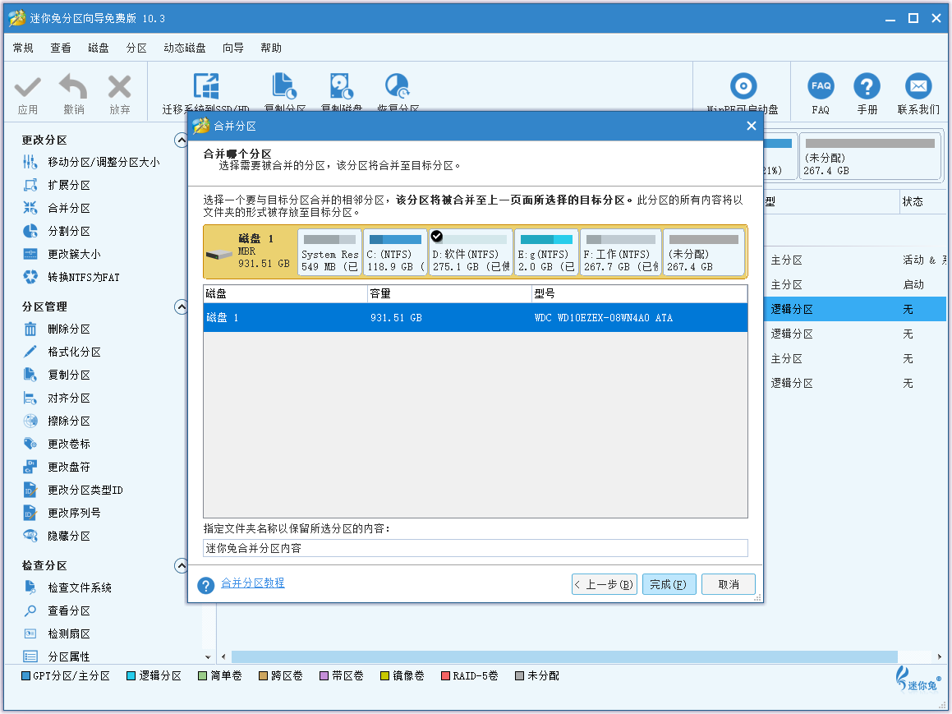This screenshot has width=952, height=714.
Task: Open the 查看 menu
Action: click(61, 48)
